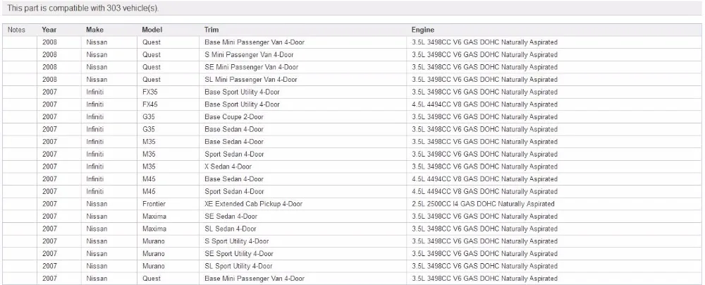Select Murano SE Sport Utility 4-Door
705x285 pixels.
click(239, 254)
